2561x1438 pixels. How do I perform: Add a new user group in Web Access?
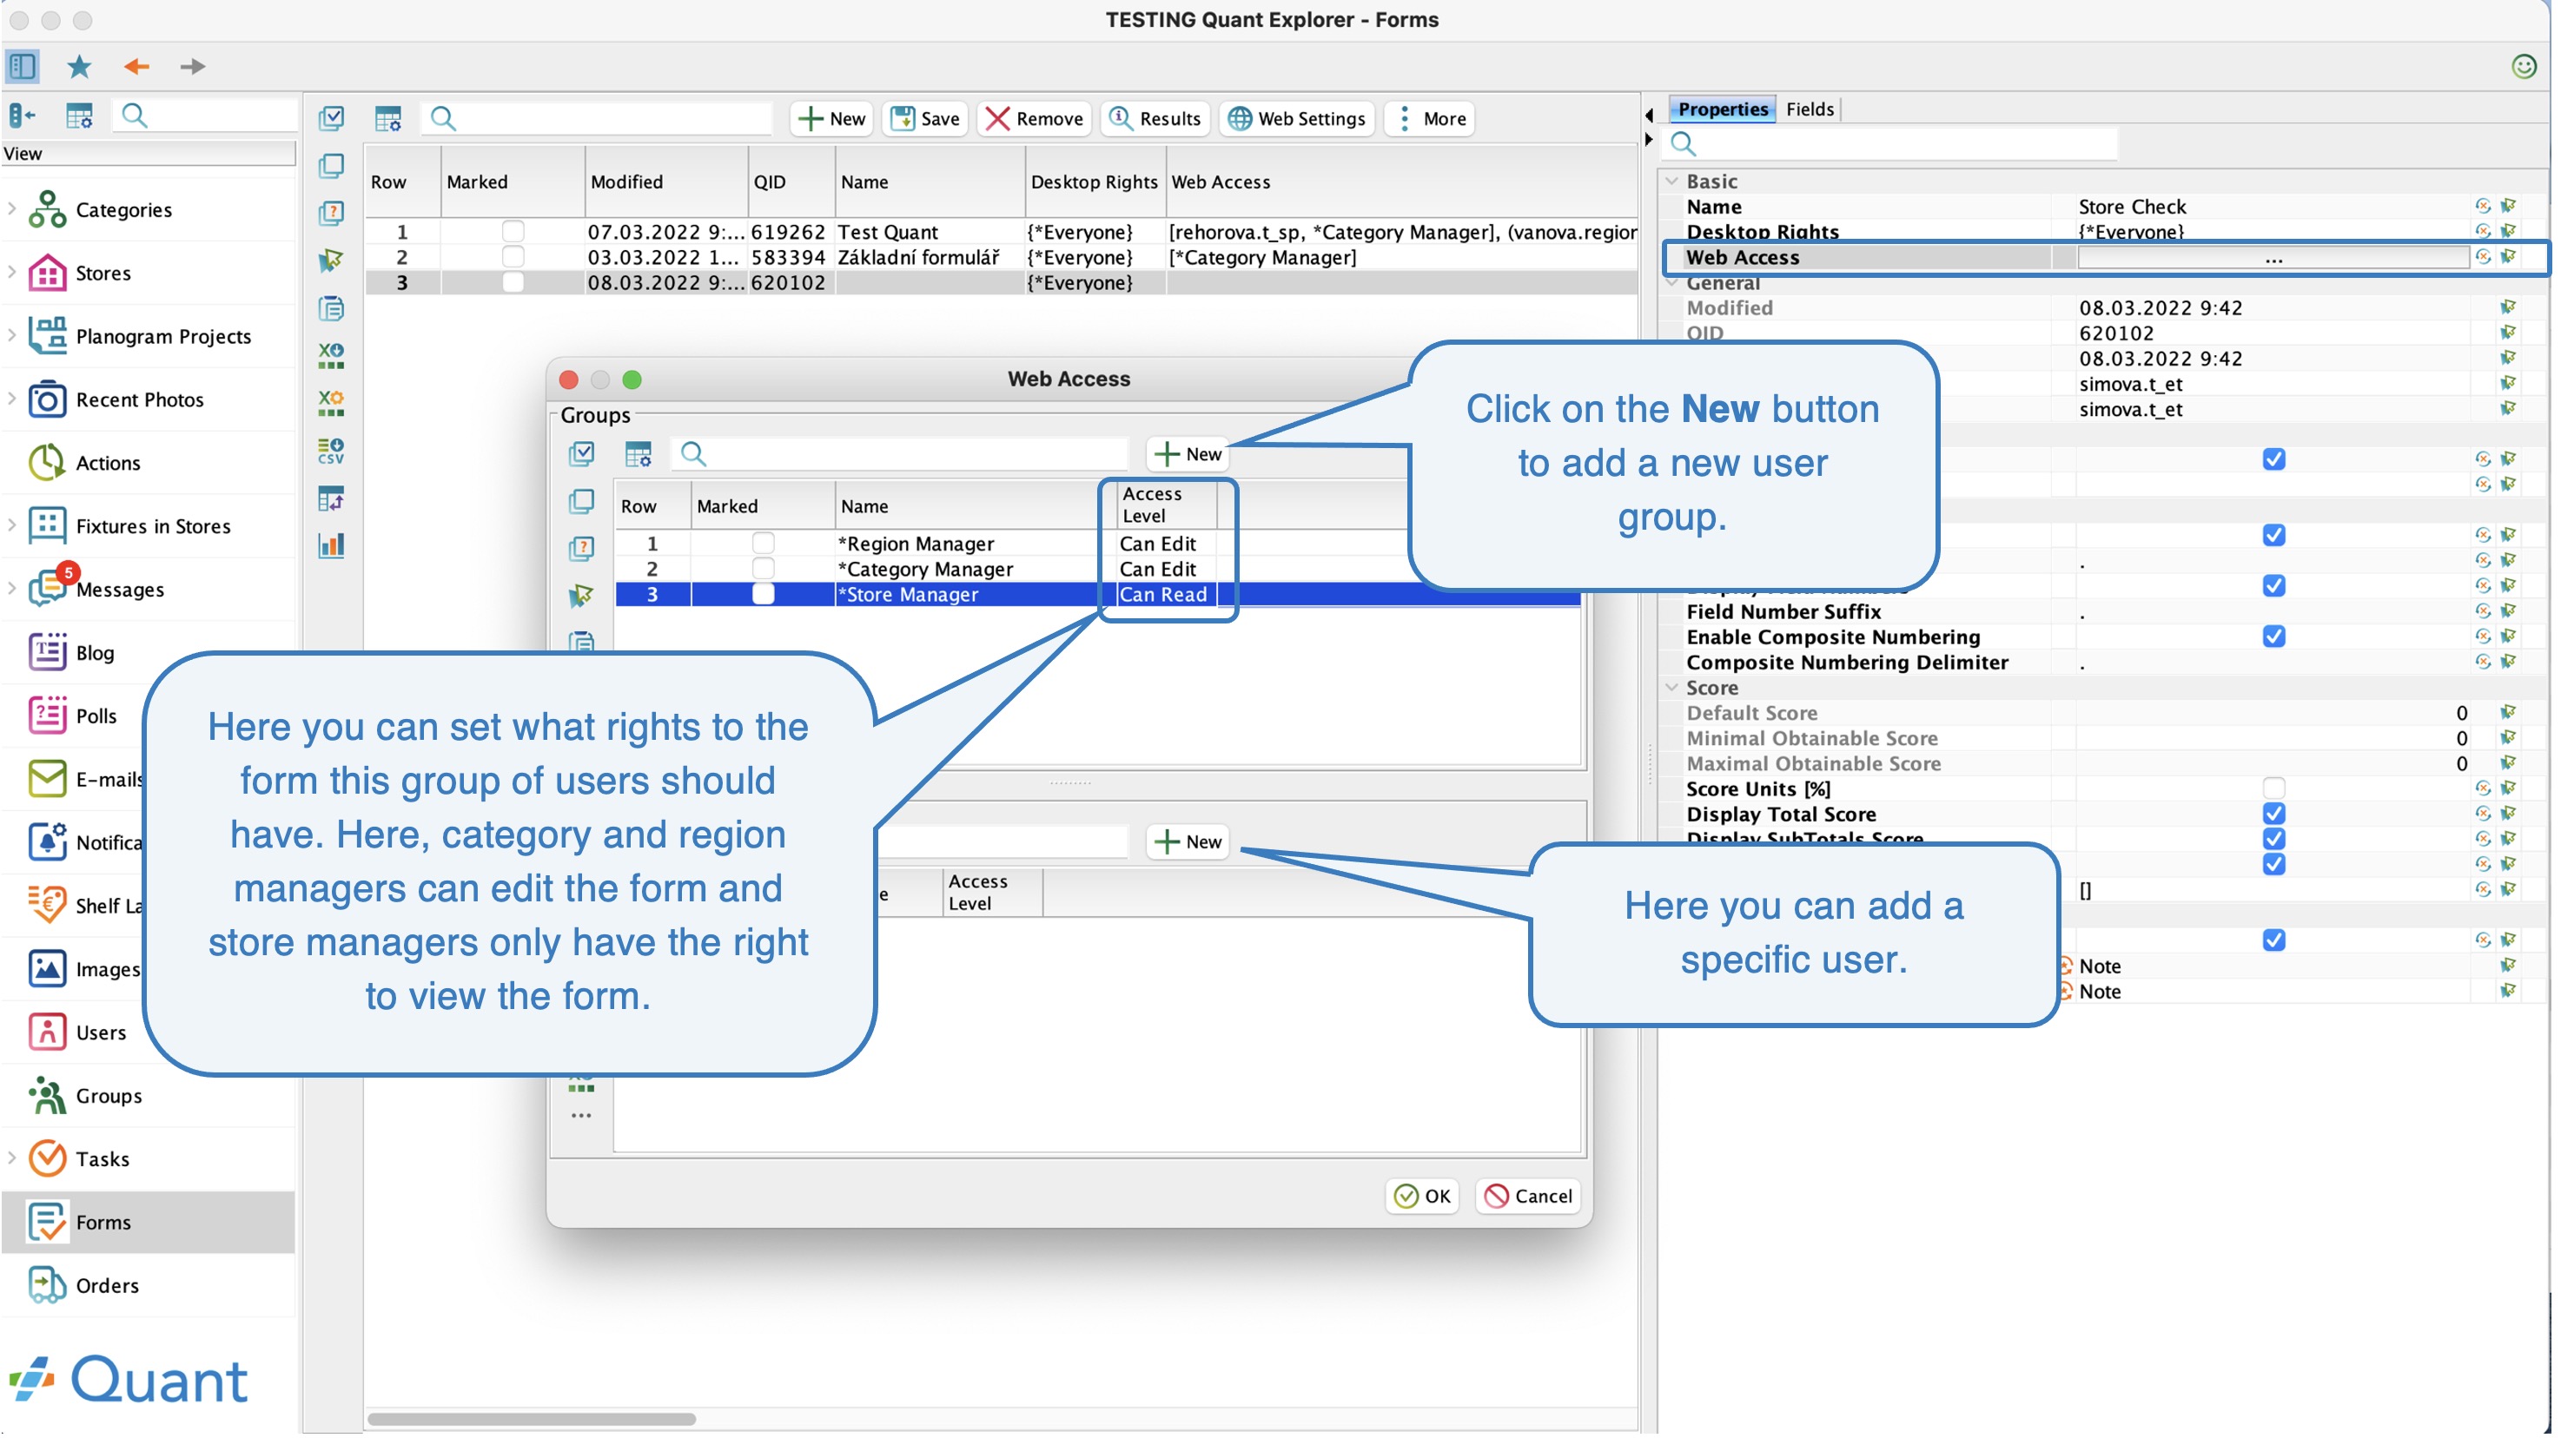pos(1188,455)
